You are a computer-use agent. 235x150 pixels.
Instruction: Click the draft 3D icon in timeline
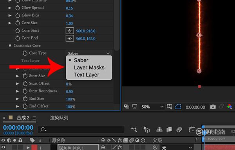click(146, 129)
